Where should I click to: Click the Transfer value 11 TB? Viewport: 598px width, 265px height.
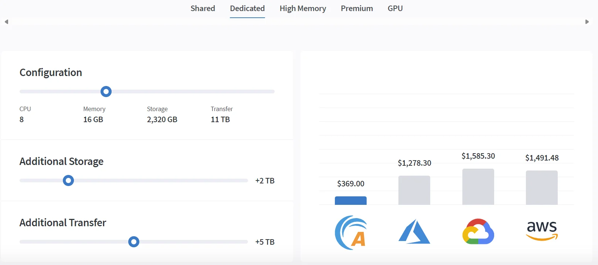click(220, 120)
